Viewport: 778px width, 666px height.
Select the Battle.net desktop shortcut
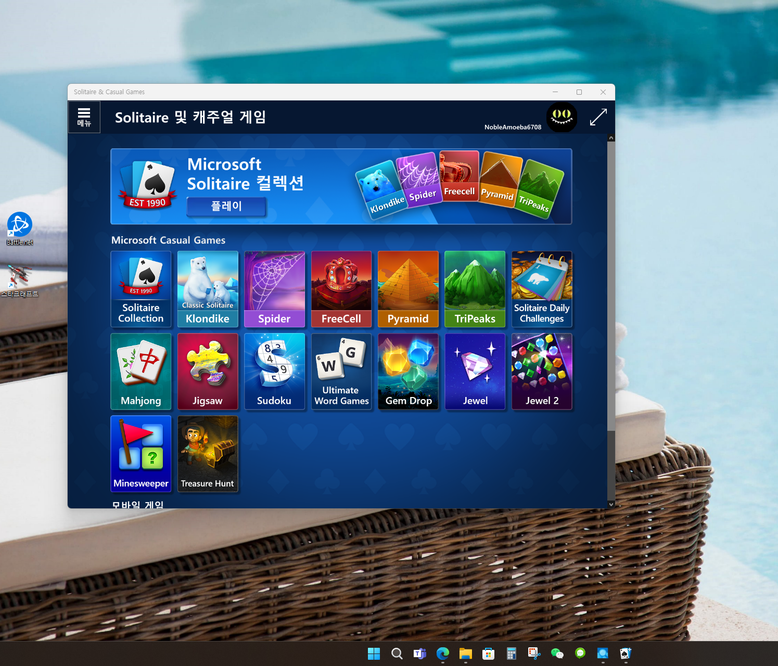point(20,229)
